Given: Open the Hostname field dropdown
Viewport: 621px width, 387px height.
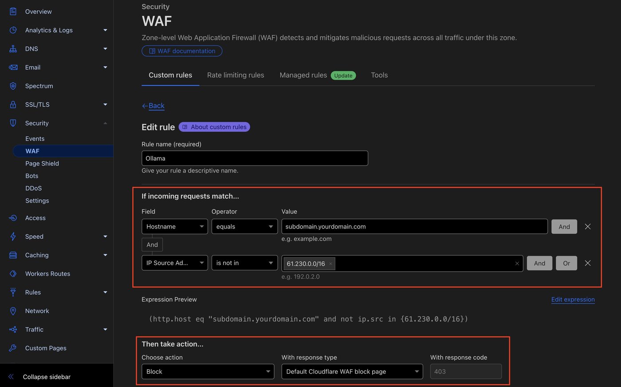Looking at the screenshot, I should click(x=175, y=227).
